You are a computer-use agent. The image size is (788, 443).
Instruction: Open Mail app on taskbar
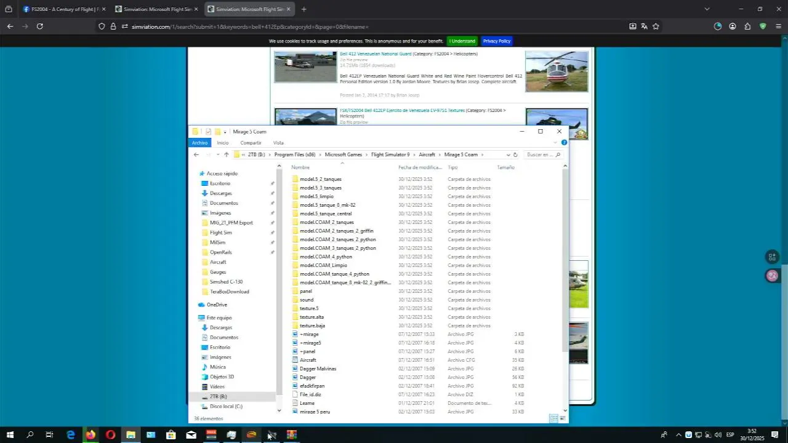(x=191, y=435)
